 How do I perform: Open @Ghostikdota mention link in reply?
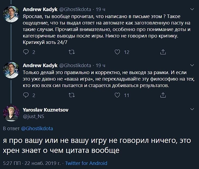coord(37,128)
